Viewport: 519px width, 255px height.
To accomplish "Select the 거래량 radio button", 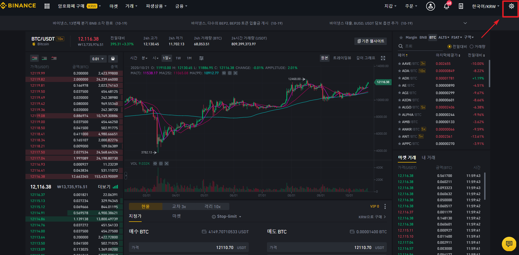I will point(472,46).
